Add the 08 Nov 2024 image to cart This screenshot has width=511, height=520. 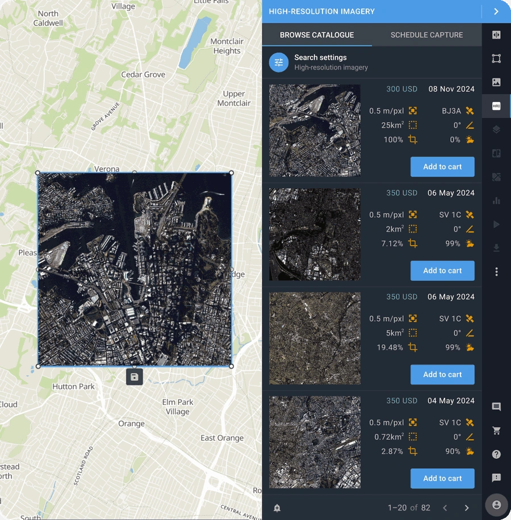point(442,167)
